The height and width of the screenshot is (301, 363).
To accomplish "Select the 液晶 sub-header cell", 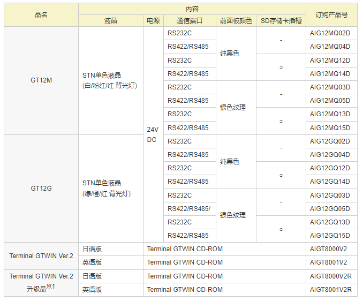I will [111, 21].
